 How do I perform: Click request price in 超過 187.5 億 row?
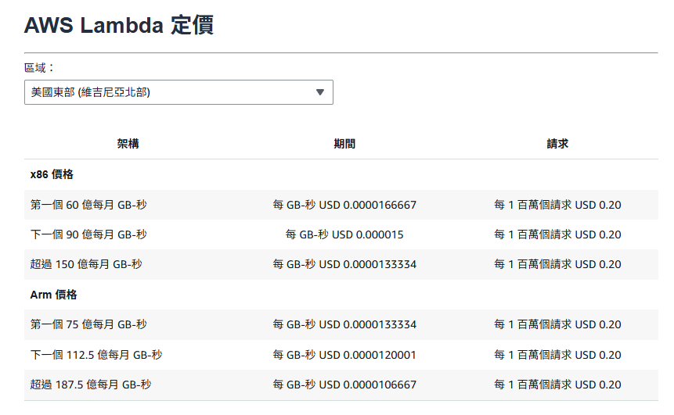point(557,385)
